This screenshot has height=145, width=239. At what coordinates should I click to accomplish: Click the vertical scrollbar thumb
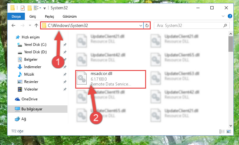pyautogui.click(x=231, y=44)
